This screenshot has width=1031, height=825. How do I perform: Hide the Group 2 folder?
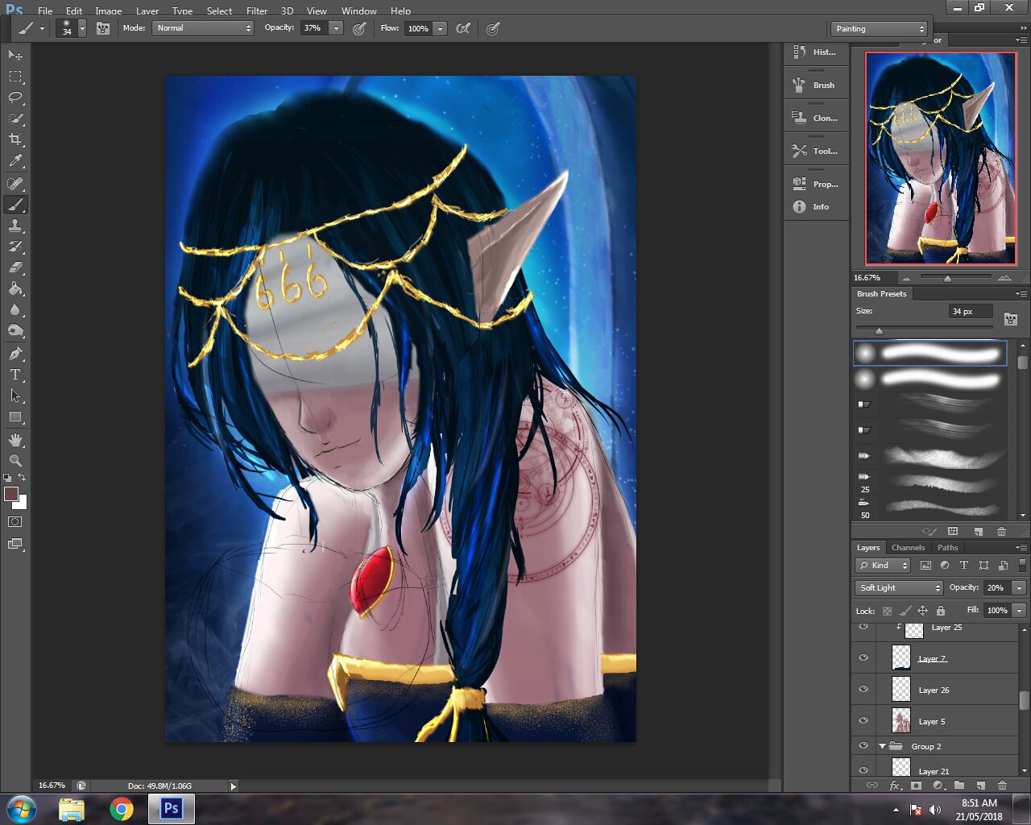(863, 746)
